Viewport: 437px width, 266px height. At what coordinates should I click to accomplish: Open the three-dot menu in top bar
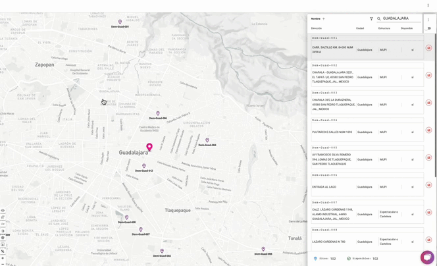428,5
